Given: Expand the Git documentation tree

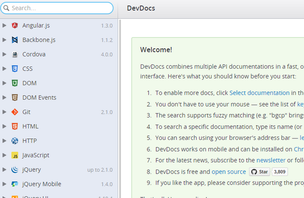Looking at the screenshot, I should click(4, 112).
